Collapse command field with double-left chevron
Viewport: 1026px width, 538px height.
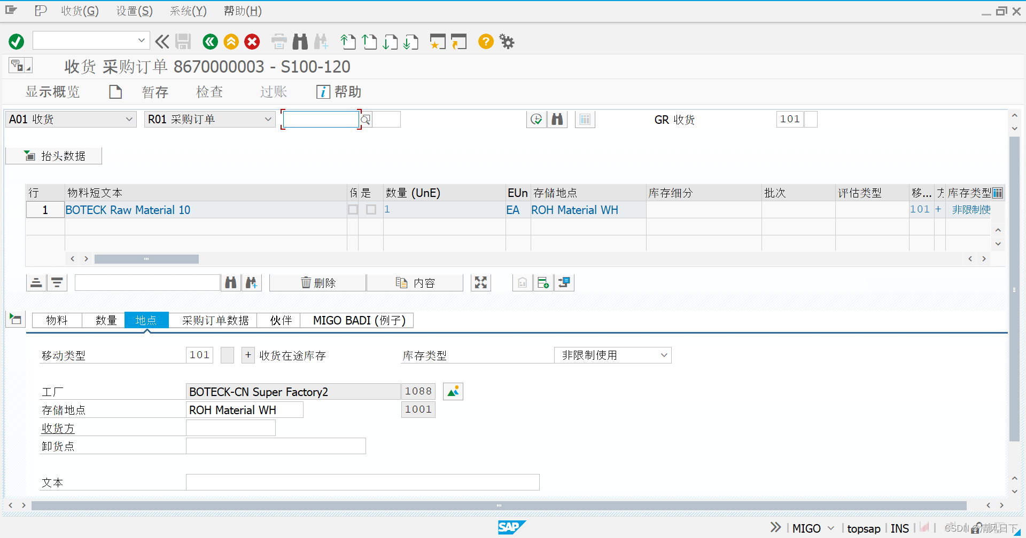point(162,41)
